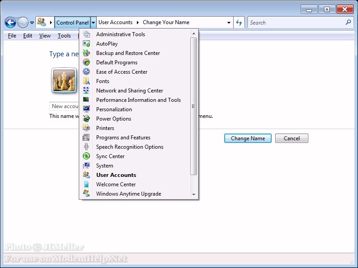Click the Sync Center green icon
Viewport: 358px width, 268px height.
[x=86, y=156]
